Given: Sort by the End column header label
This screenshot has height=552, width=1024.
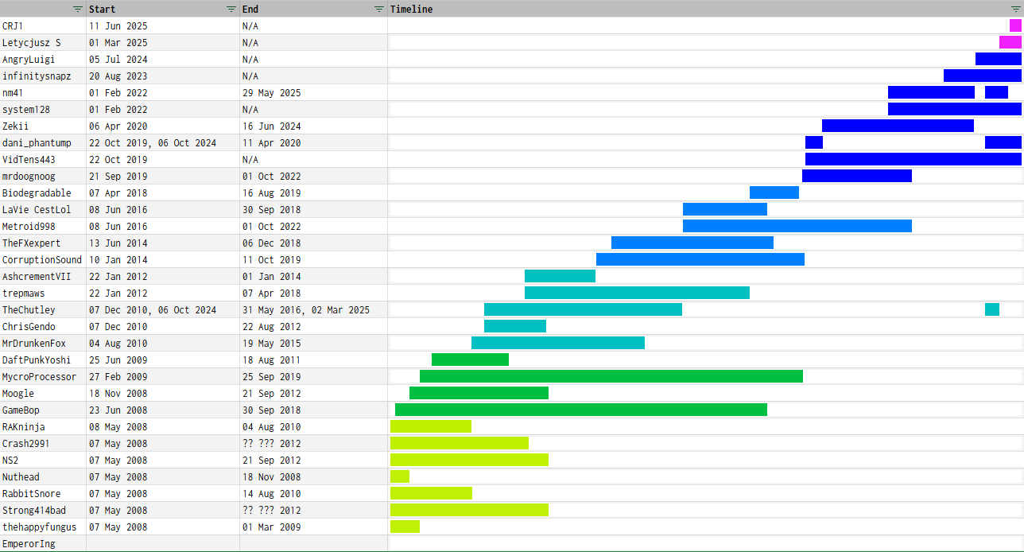Looking at the screenshot, I should tap(250, 10).
